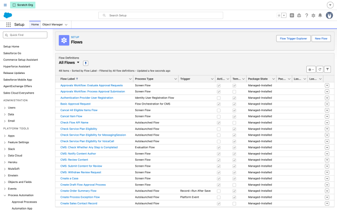Image resolution: width=337 pixels, height=210 pixels.
Task: Open the Global Actions plus icon
Action: click(x=292, y=15)
